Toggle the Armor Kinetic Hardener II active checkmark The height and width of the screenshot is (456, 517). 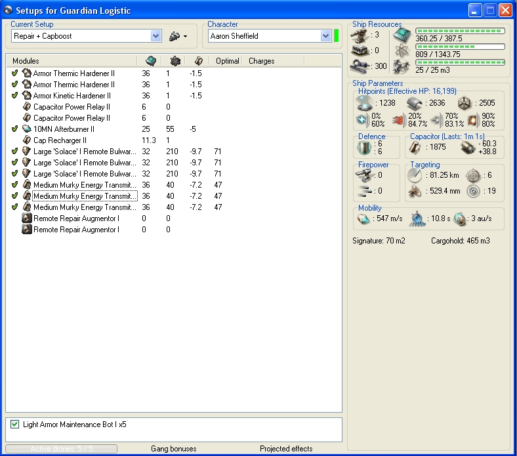(14, 96)
